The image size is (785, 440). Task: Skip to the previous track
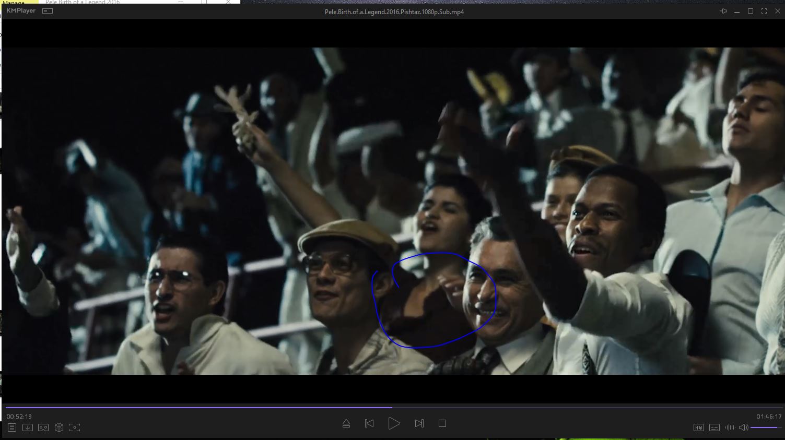pyautogui.click(x=369, y=423)
